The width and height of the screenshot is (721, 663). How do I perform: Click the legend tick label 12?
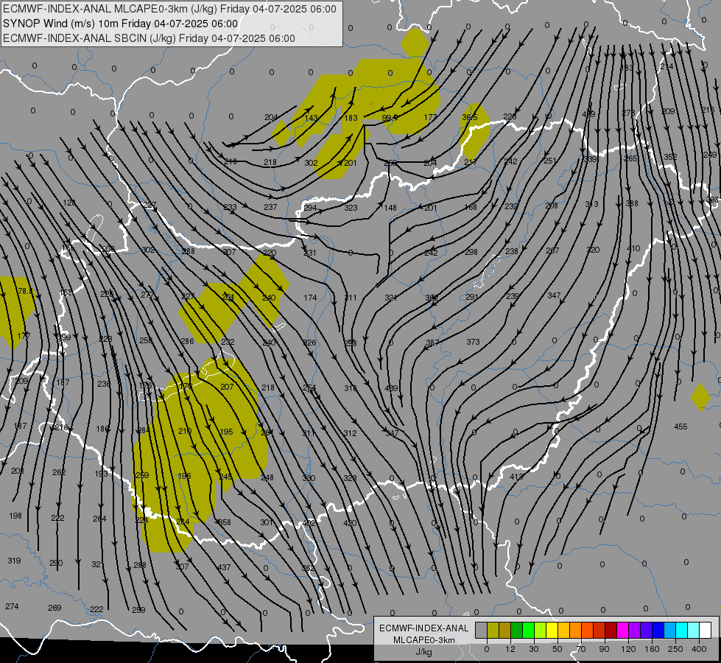click(x=510, y=649)
